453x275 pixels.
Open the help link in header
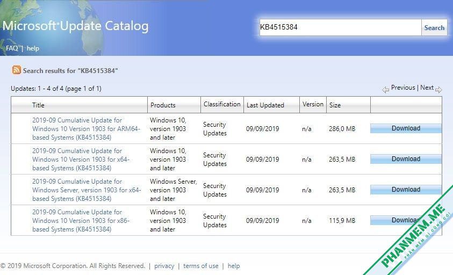33,48
